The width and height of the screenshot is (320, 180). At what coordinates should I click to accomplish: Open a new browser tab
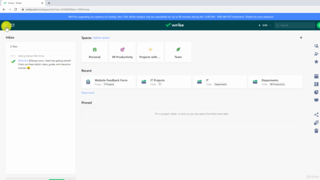click(49, 3)
